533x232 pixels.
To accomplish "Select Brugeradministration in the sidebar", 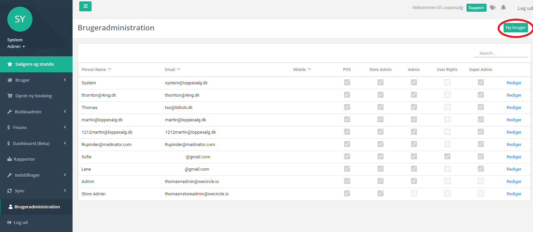I will coord(37,207).
